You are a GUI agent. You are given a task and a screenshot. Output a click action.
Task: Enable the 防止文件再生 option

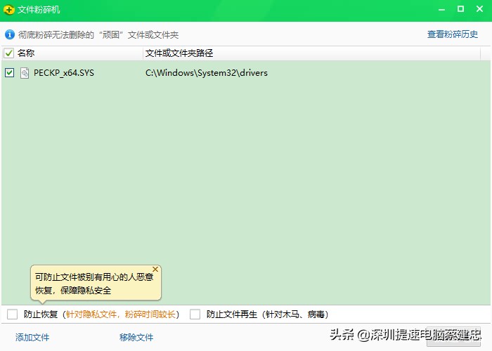[x=195, y=314]
